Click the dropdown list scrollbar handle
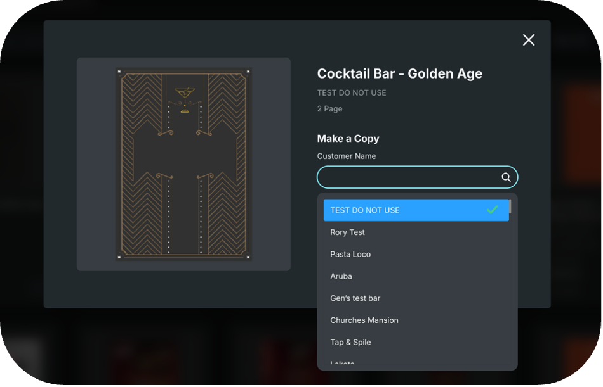The height and width of the screenshot is (387, 603). tap(510, 206)
